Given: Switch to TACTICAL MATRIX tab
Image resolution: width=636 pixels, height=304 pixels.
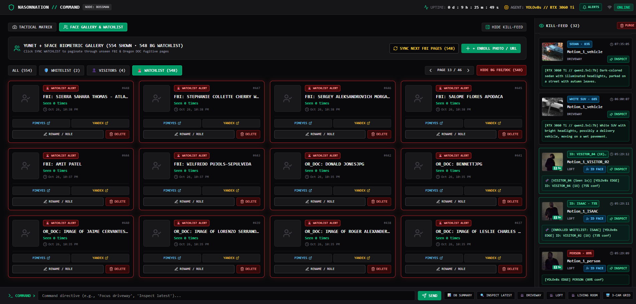Looking at the screenshot, I should [32, 27].
